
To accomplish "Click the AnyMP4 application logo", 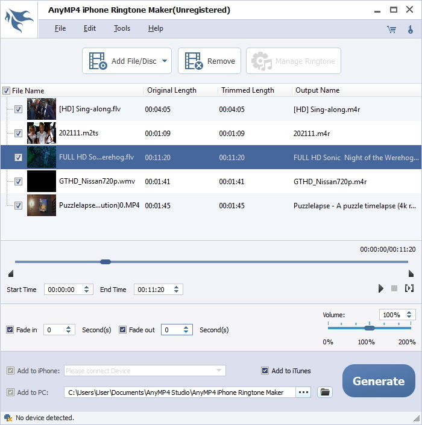I will click(19, 20).
